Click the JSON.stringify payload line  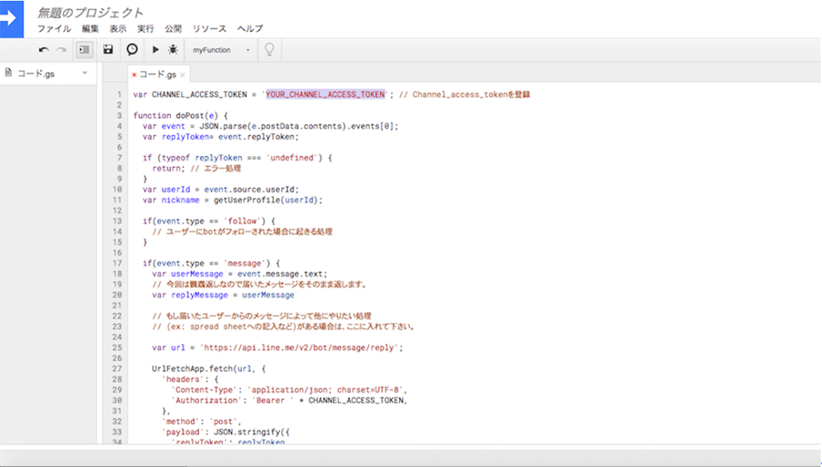coord(226,432)
